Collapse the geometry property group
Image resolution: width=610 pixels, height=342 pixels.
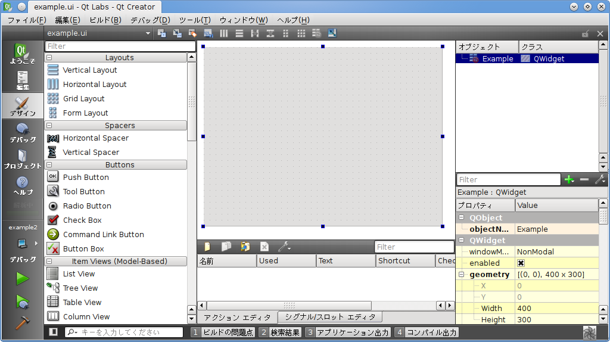pyautogui.click(x=462, y=275)
